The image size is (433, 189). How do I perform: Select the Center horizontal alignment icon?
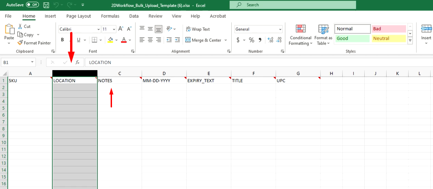tap(150, 40)
